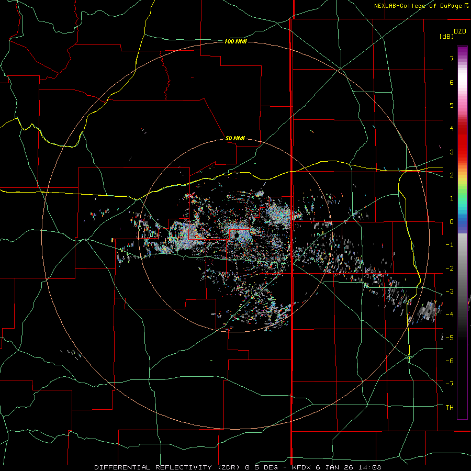
Task: Click the 0.5 DEG elevation text
Action: [262, 467]
